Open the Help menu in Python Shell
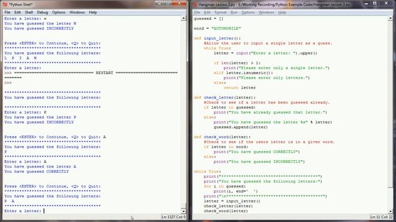 93,12
